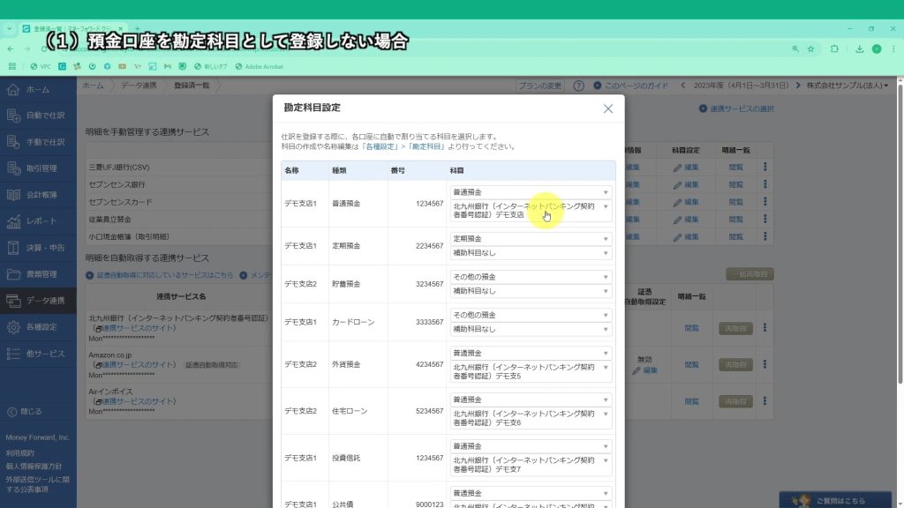Edit 科目設定 for セブンセンス銀行
The width and height of the screenshot is (904, 508).
pos(685,185)
